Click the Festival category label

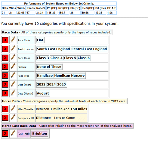pyautogui.click(x=22, y=67)
